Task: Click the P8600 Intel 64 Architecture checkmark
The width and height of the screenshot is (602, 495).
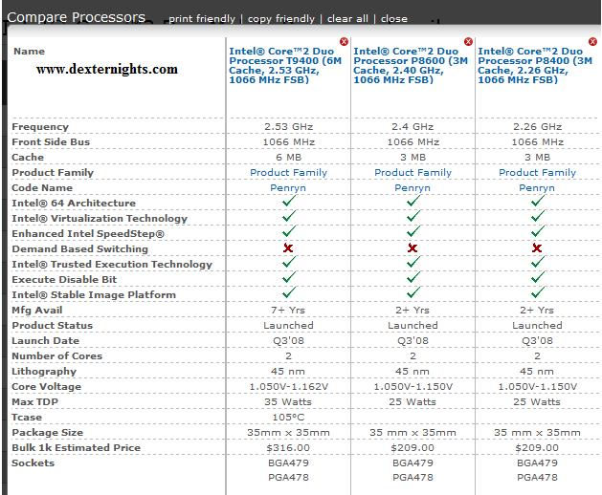Action: (x=413, y=201)
